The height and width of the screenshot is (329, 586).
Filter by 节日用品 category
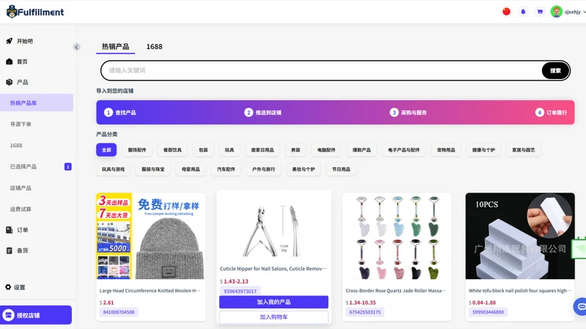point(341,170)
